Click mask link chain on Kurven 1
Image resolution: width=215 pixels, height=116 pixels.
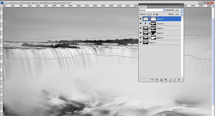coord(149,24)
